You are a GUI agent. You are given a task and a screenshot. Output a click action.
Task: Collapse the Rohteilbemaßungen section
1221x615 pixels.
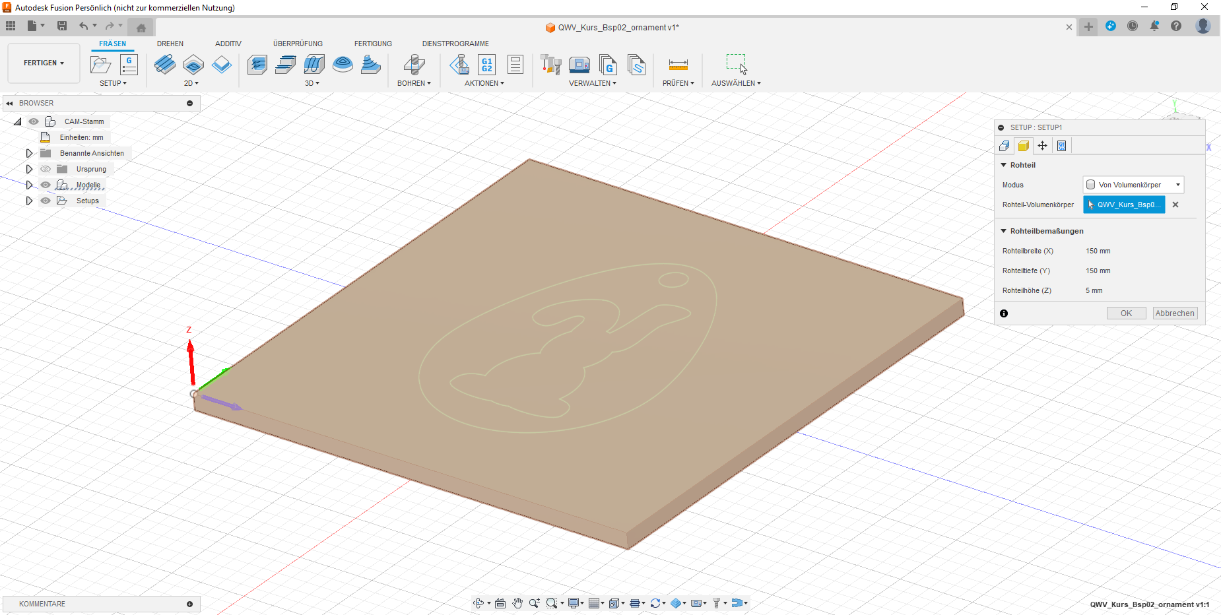coord(1004,231)
